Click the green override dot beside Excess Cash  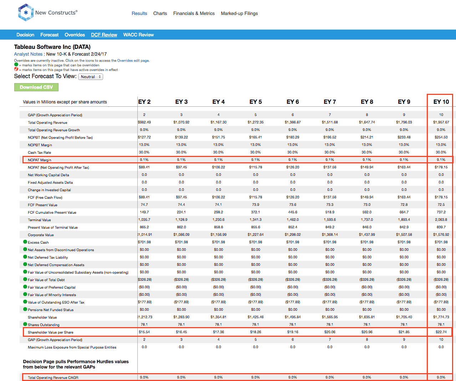25,242
